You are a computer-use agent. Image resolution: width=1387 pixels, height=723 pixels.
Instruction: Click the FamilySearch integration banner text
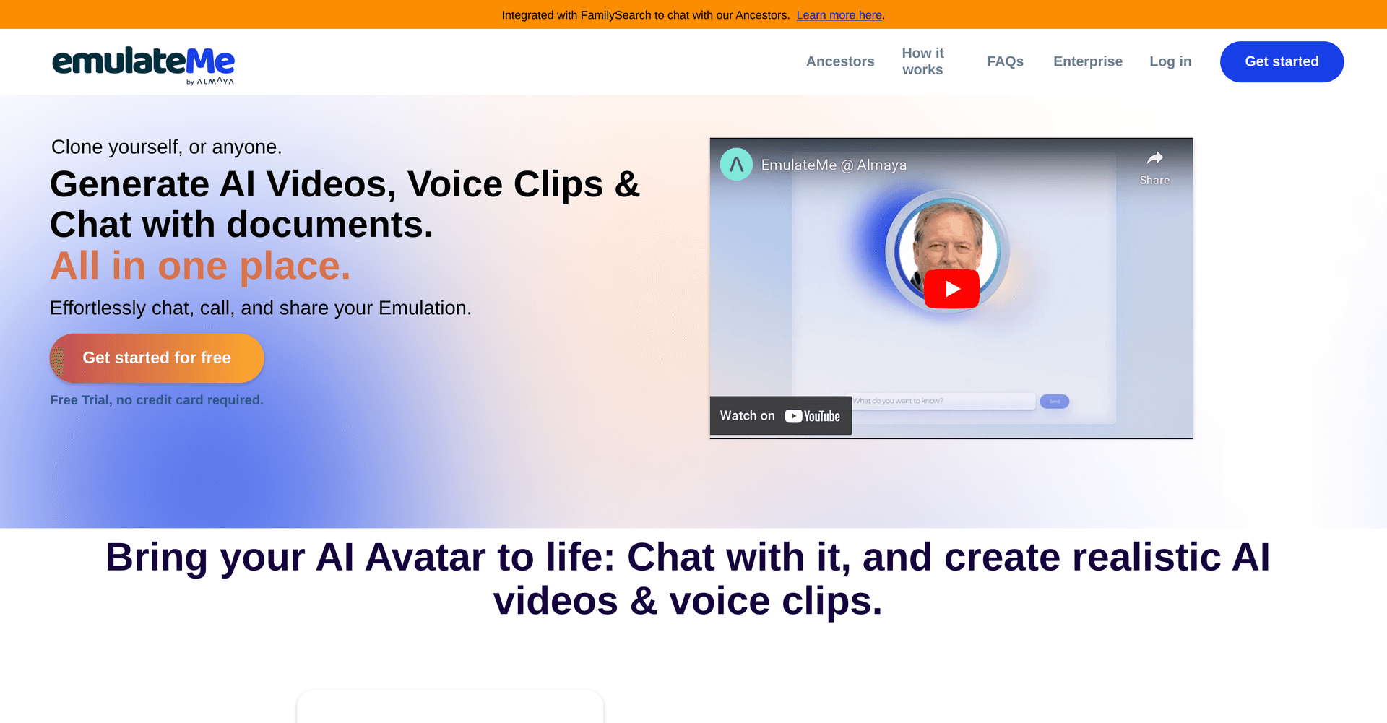click(646, 15)
